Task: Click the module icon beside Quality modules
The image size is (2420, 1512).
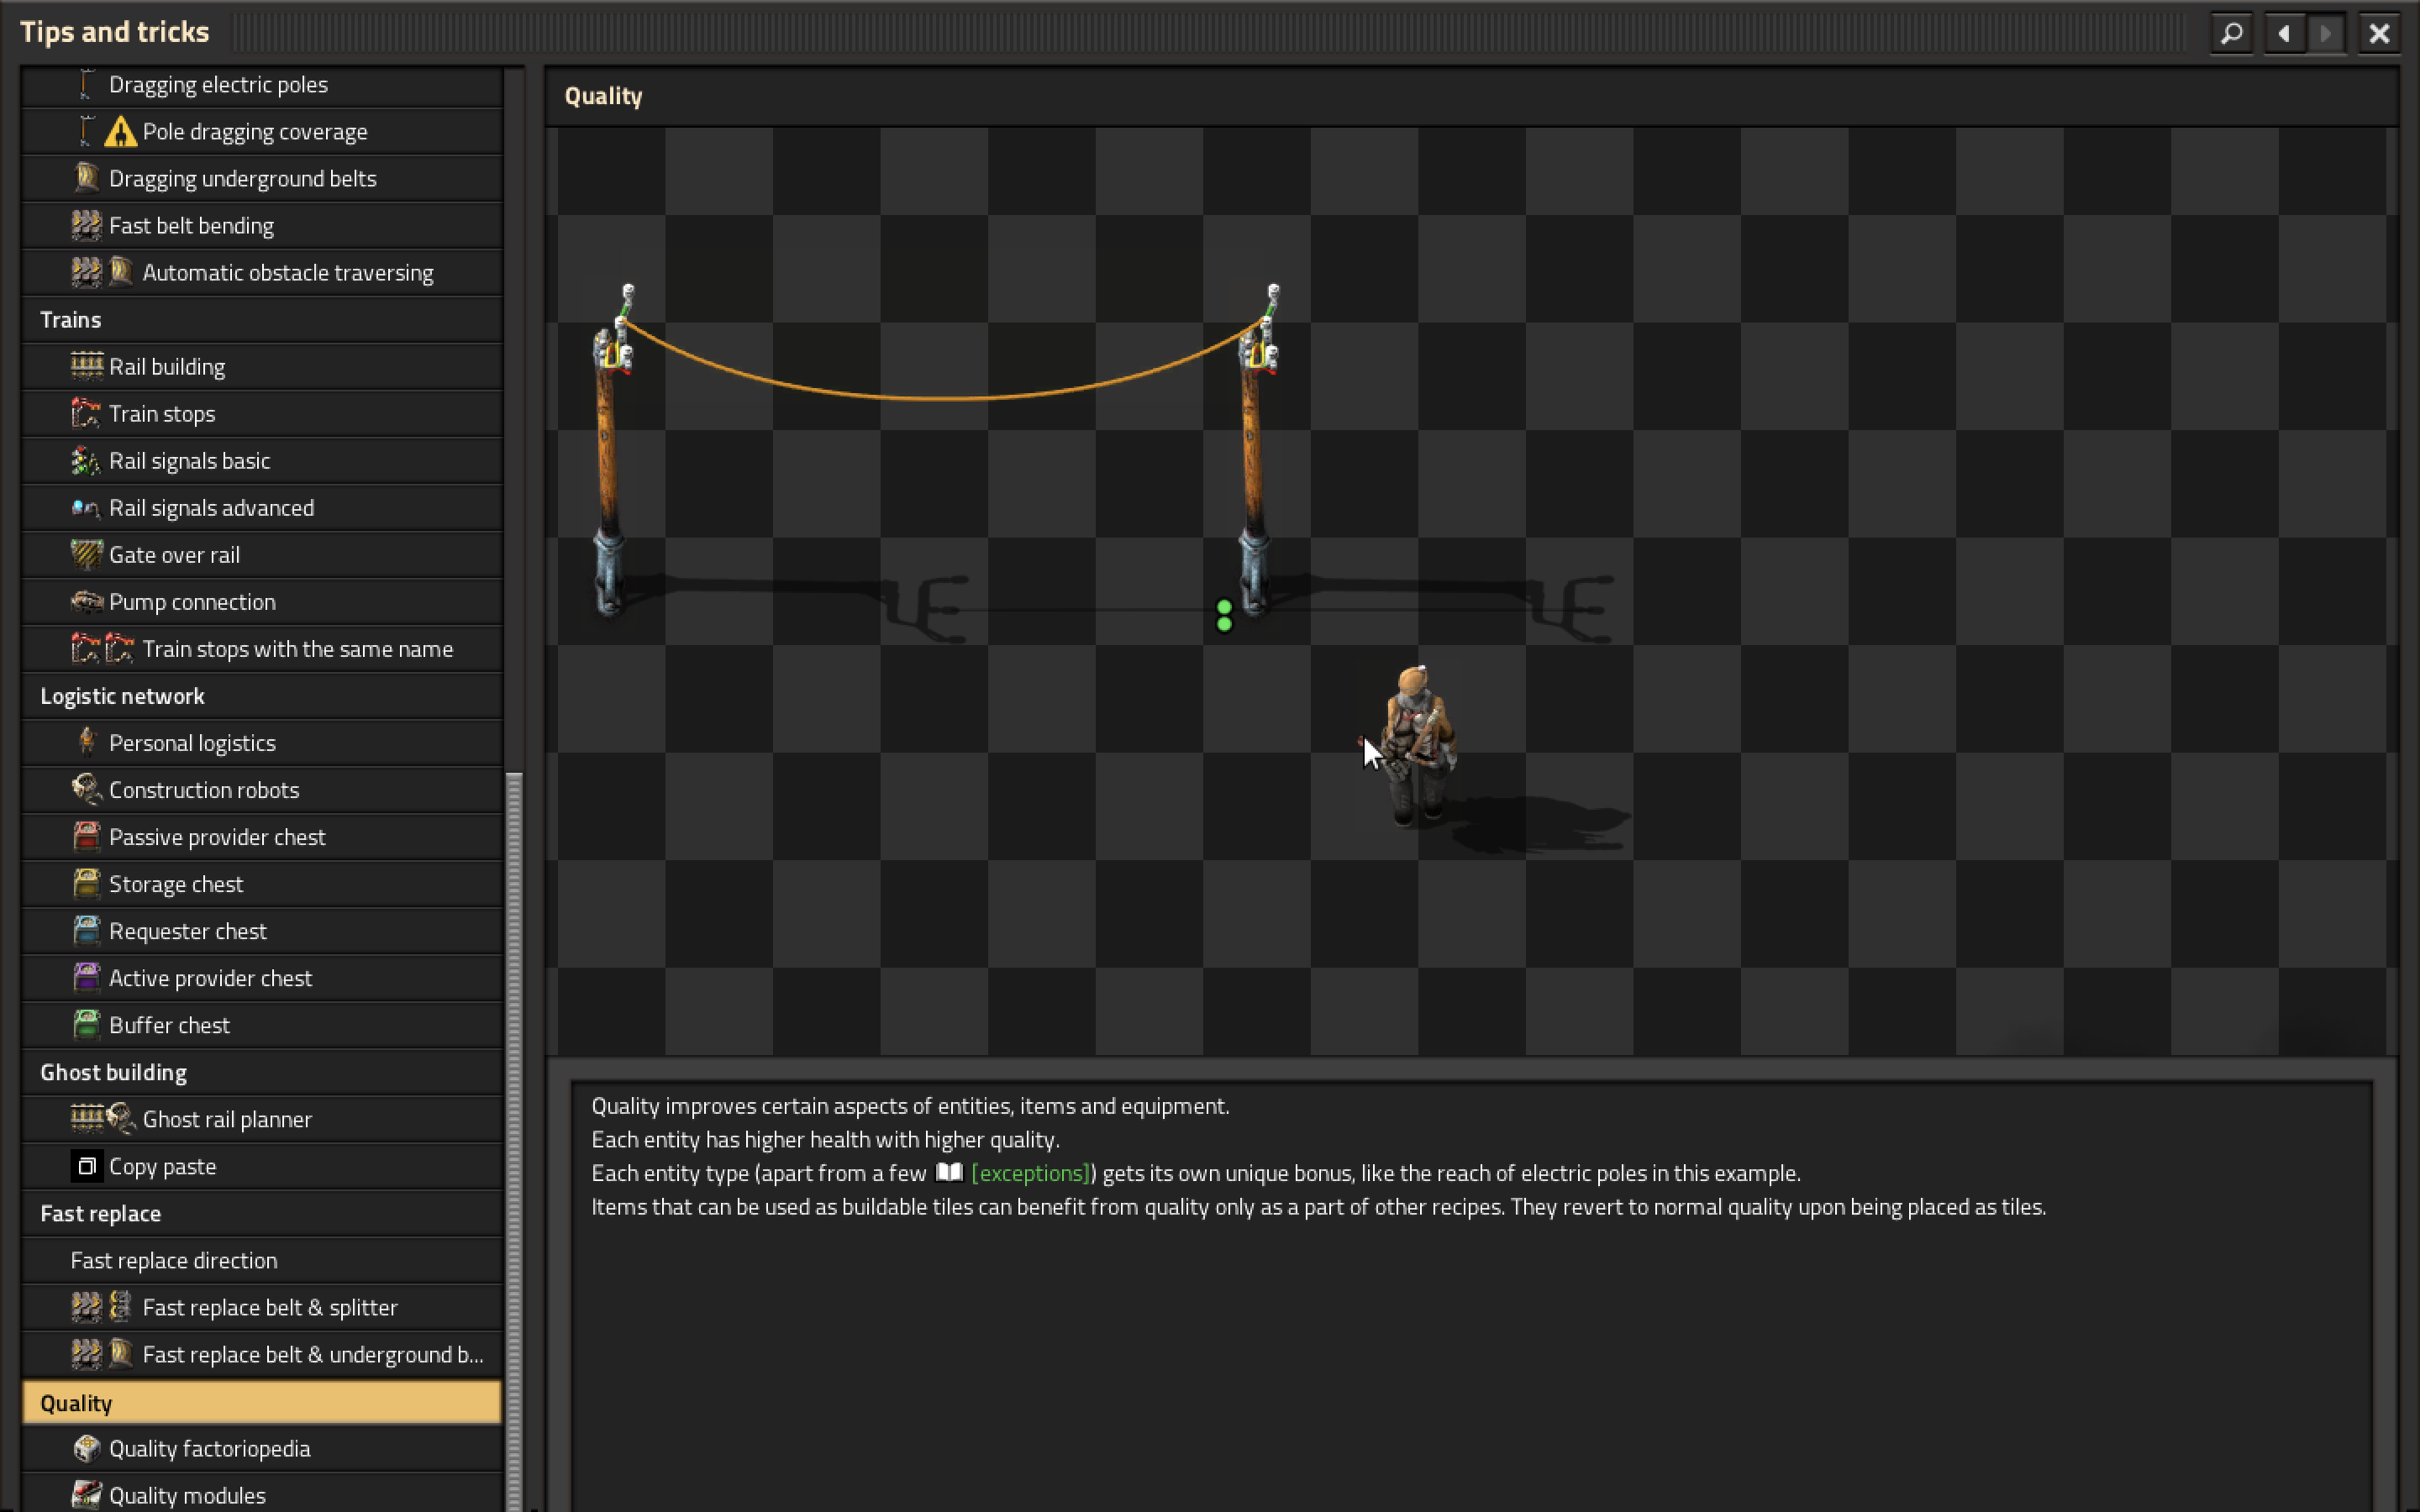Action: (x=87, y=1495)
